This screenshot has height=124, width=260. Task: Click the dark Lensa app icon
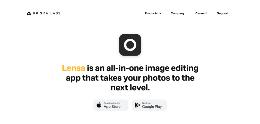(130, 45)
